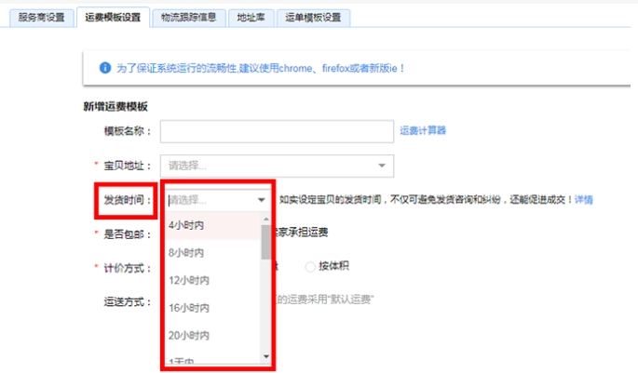Click the 宝贝地址 dropdown arrow

click(x=382, y=166)
